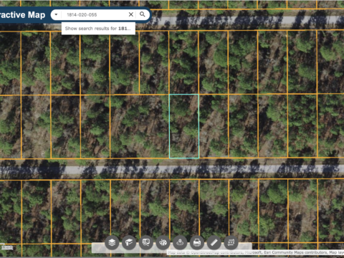The width and height of the screenshot is (344, 258).
Task: Open the nearby locations pin tool
Action: 180,243
